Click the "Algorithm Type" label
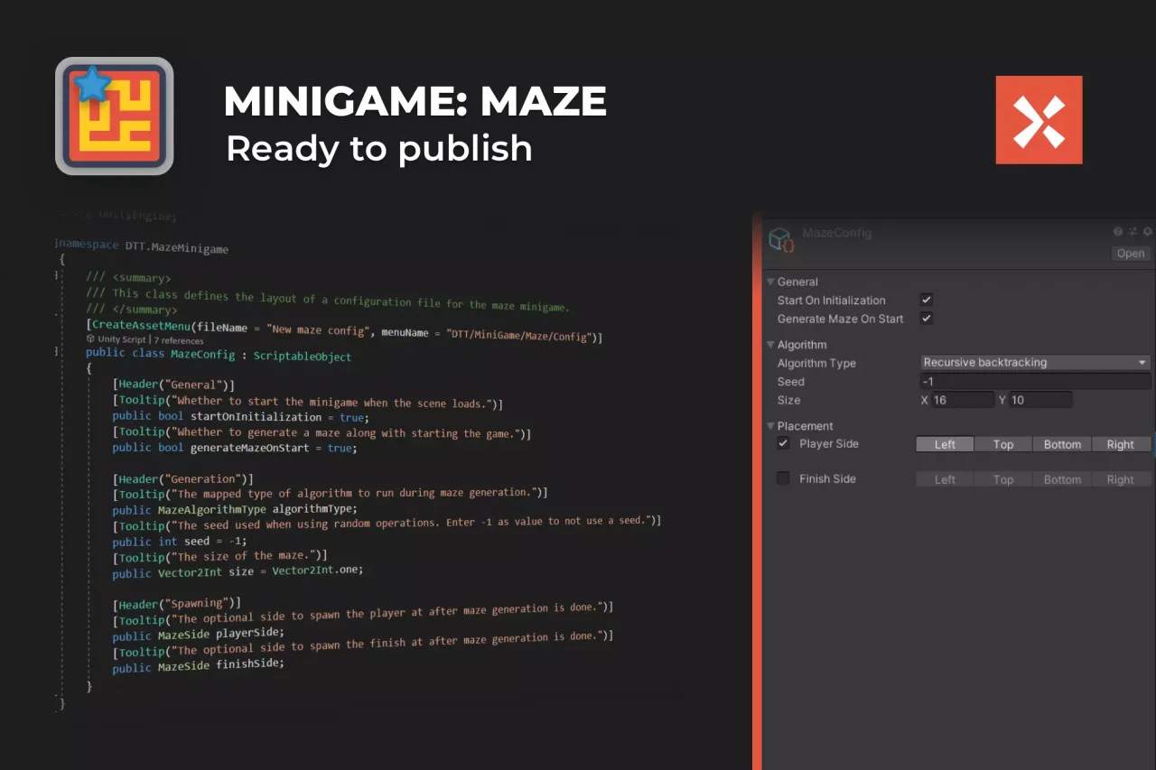Viewport: 1156px width, 770px height. (x=816, y=363)
